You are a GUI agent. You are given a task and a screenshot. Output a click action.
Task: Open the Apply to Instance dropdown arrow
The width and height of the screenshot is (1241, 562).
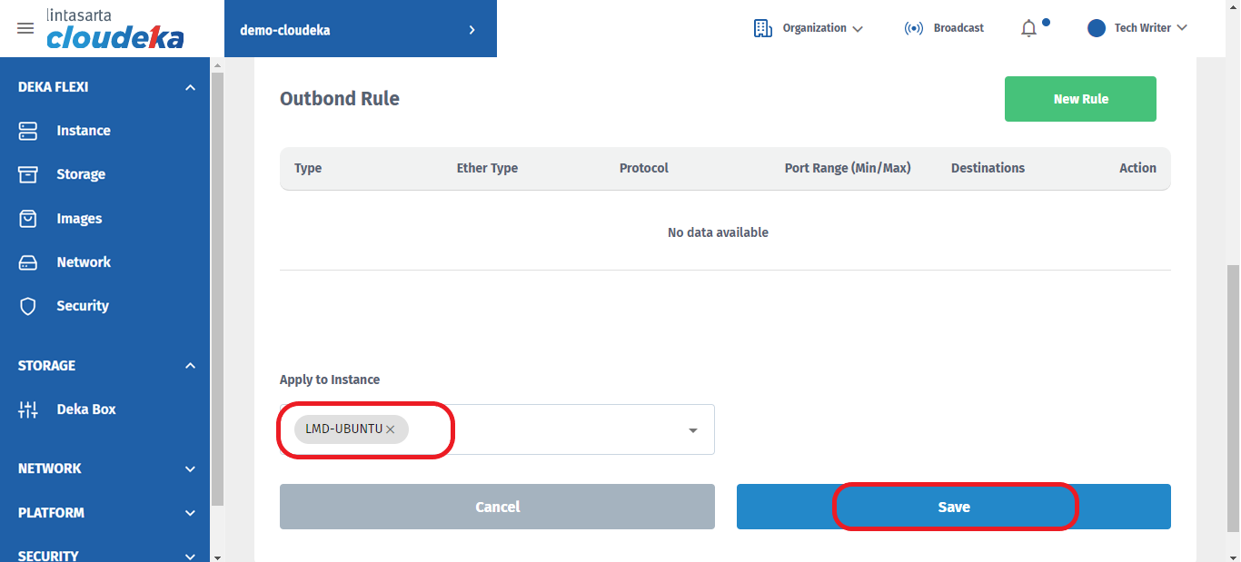[693, 430]
